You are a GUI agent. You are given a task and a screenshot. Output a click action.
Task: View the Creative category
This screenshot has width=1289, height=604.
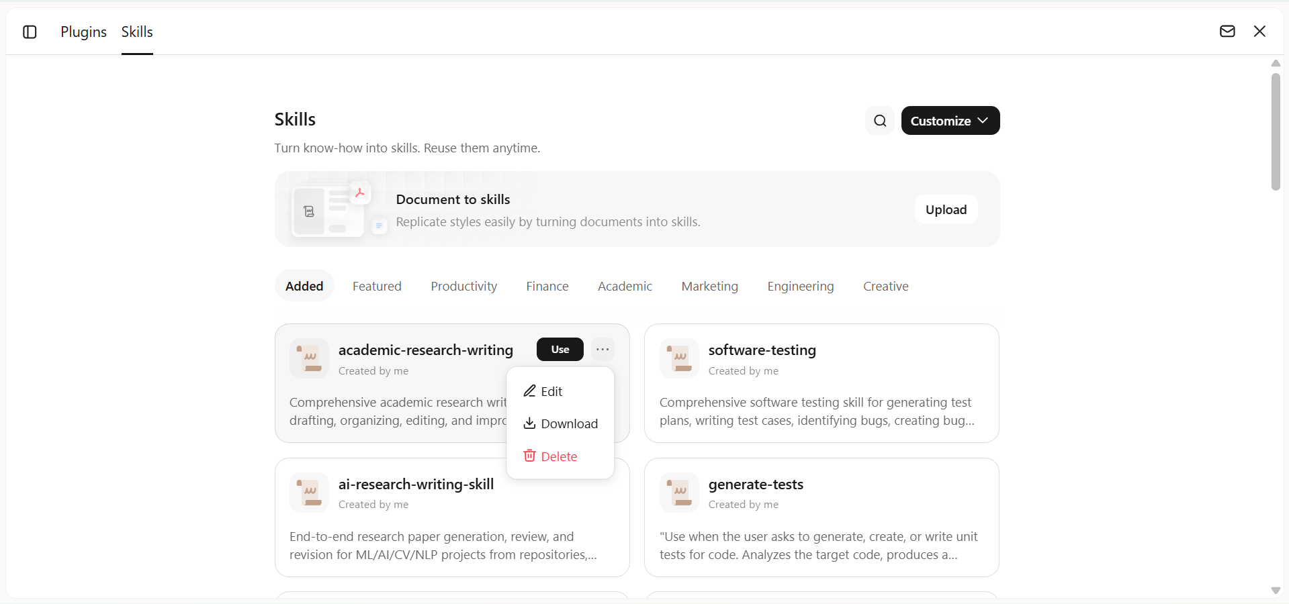coord(886,286)
